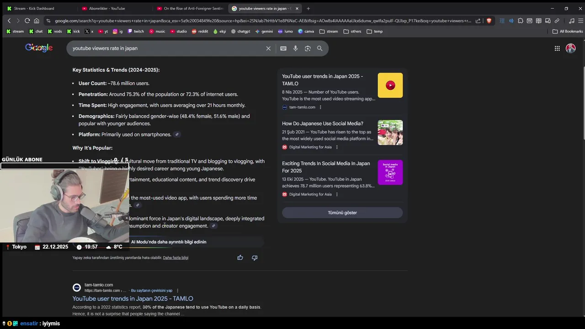The image size is (585, 329).
Task: Open more options for How Do Japanese card
Action: (337, 147)
